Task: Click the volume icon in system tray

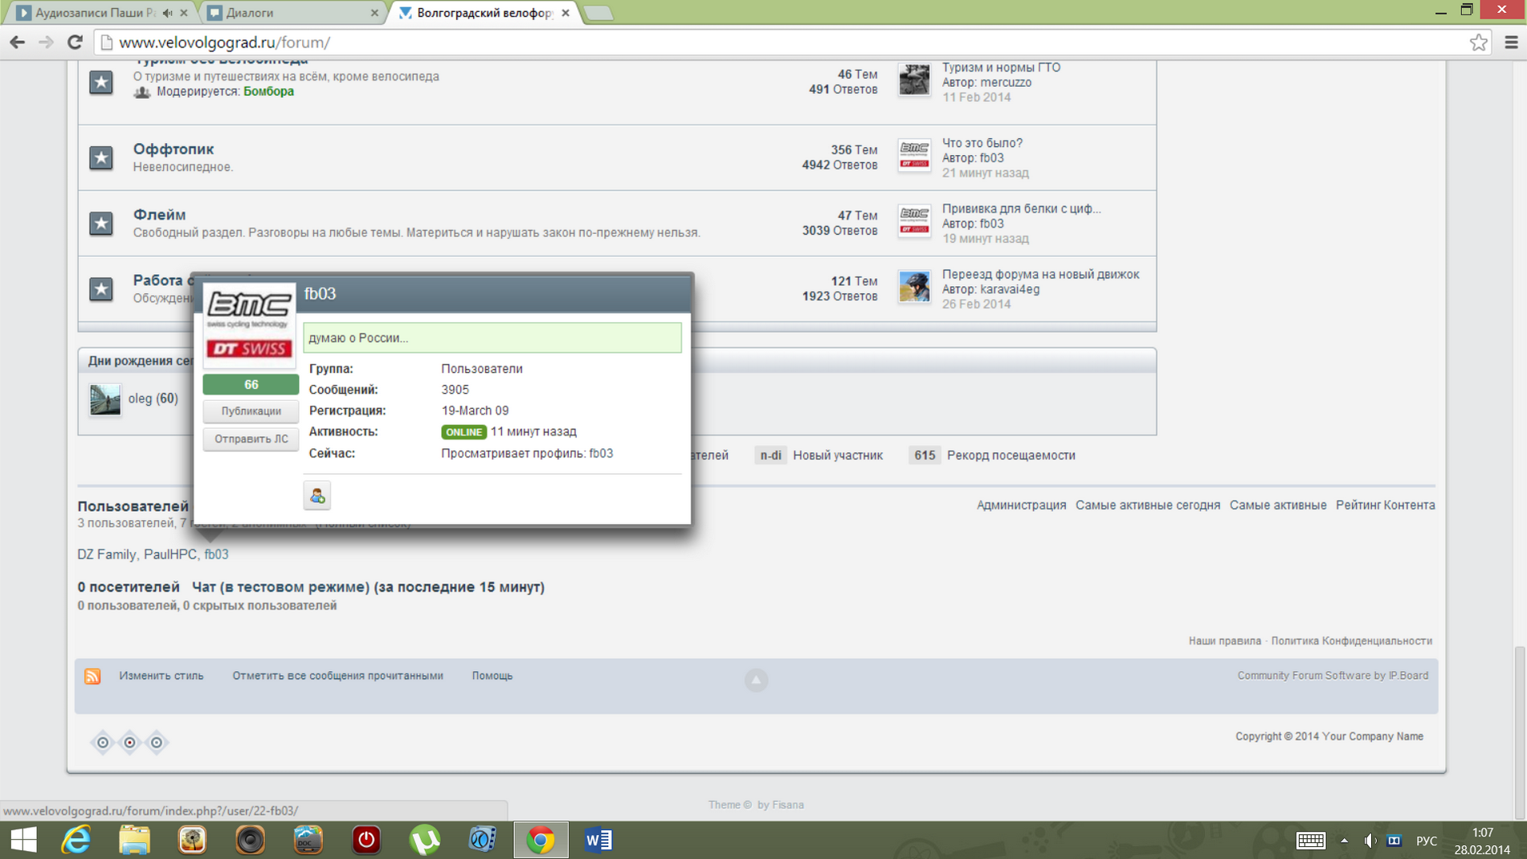Action: [1370, 841]
